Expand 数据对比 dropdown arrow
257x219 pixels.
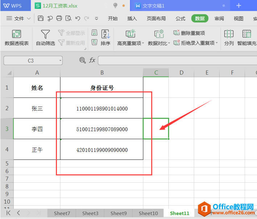click(169, 43)
